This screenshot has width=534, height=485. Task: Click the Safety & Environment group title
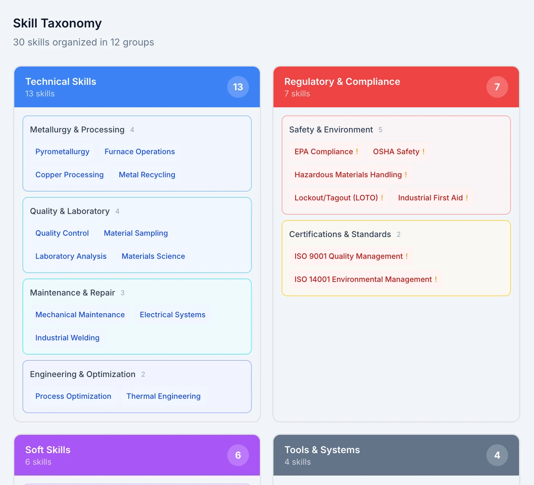pos(331,130)
